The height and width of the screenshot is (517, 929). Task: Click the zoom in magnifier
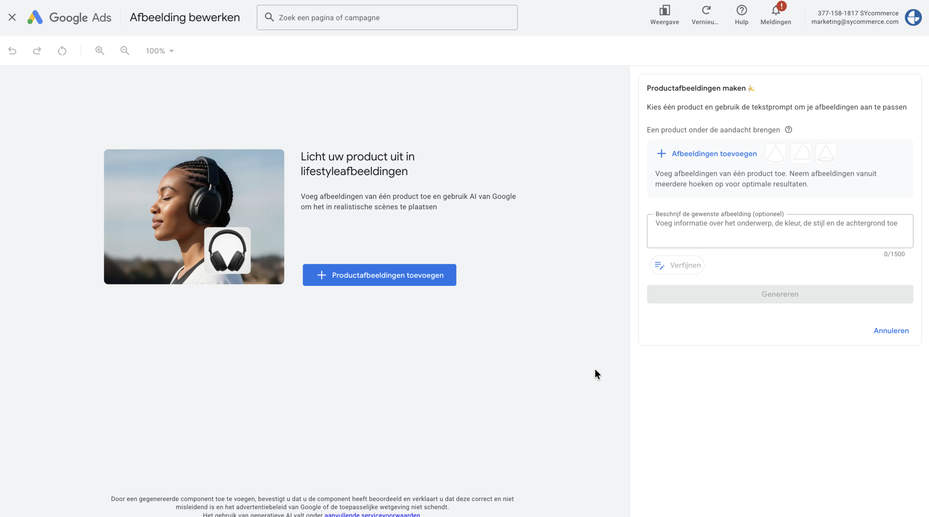pyautogui.click(x=100, y=51)
